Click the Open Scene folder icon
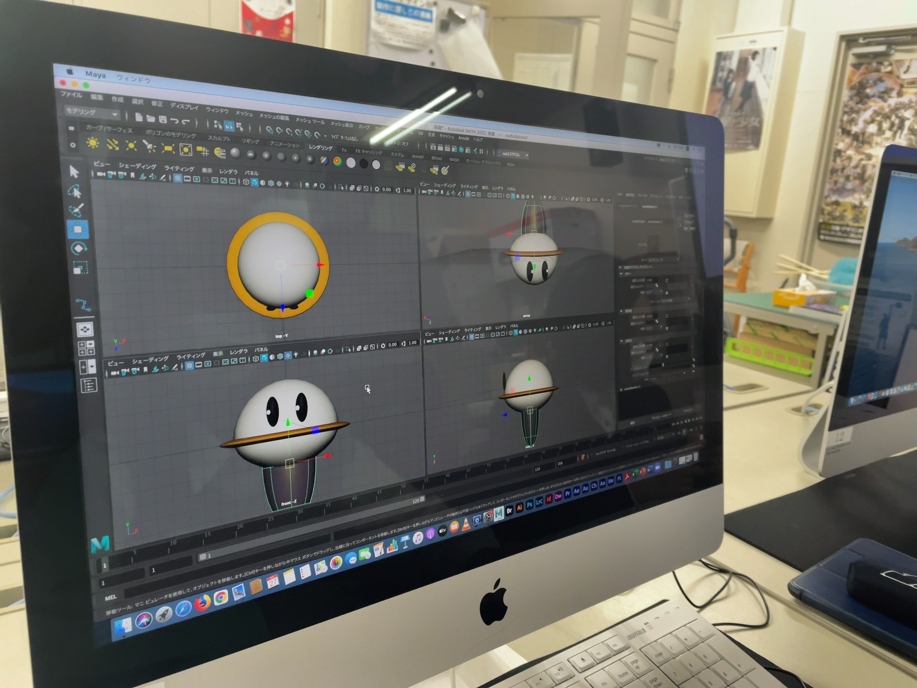Image resolution: width=917 pixels, height=688 pixels. [x=151, y=119]
